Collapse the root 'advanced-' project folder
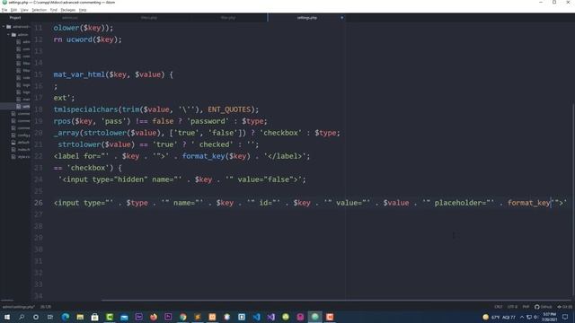Screen dimensions: 575x323 pos(4,27)
